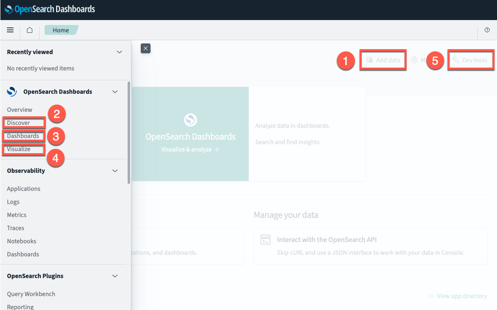The height and width of the screenshot is (310, 497).
Task: Open Query Workbench plugin
Action: [x=31, y=294]
